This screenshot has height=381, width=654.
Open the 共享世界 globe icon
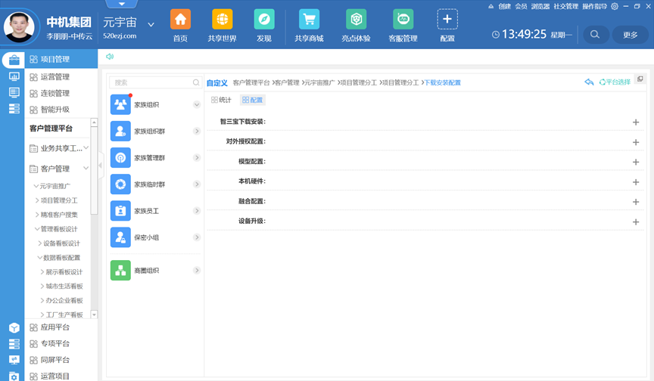(x=222, y=20)
